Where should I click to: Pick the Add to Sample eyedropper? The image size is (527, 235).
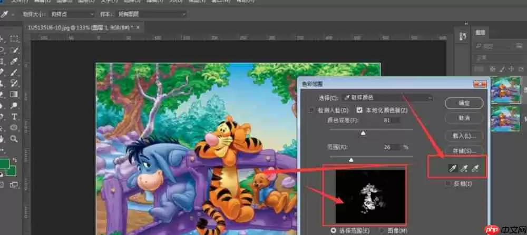pos(464,169)
